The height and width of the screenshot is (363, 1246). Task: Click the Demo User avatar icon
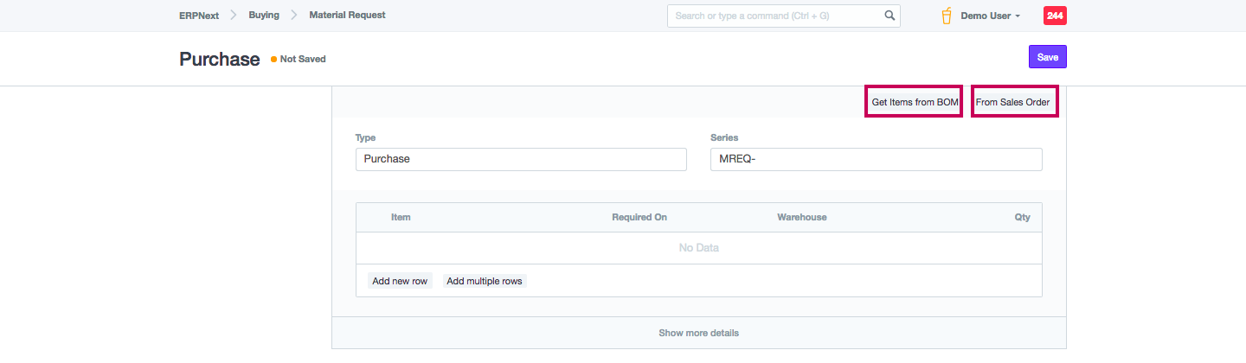pos(947,16)
